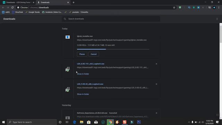
Task: Open the Google Trends bookmark
Action: 33,12
